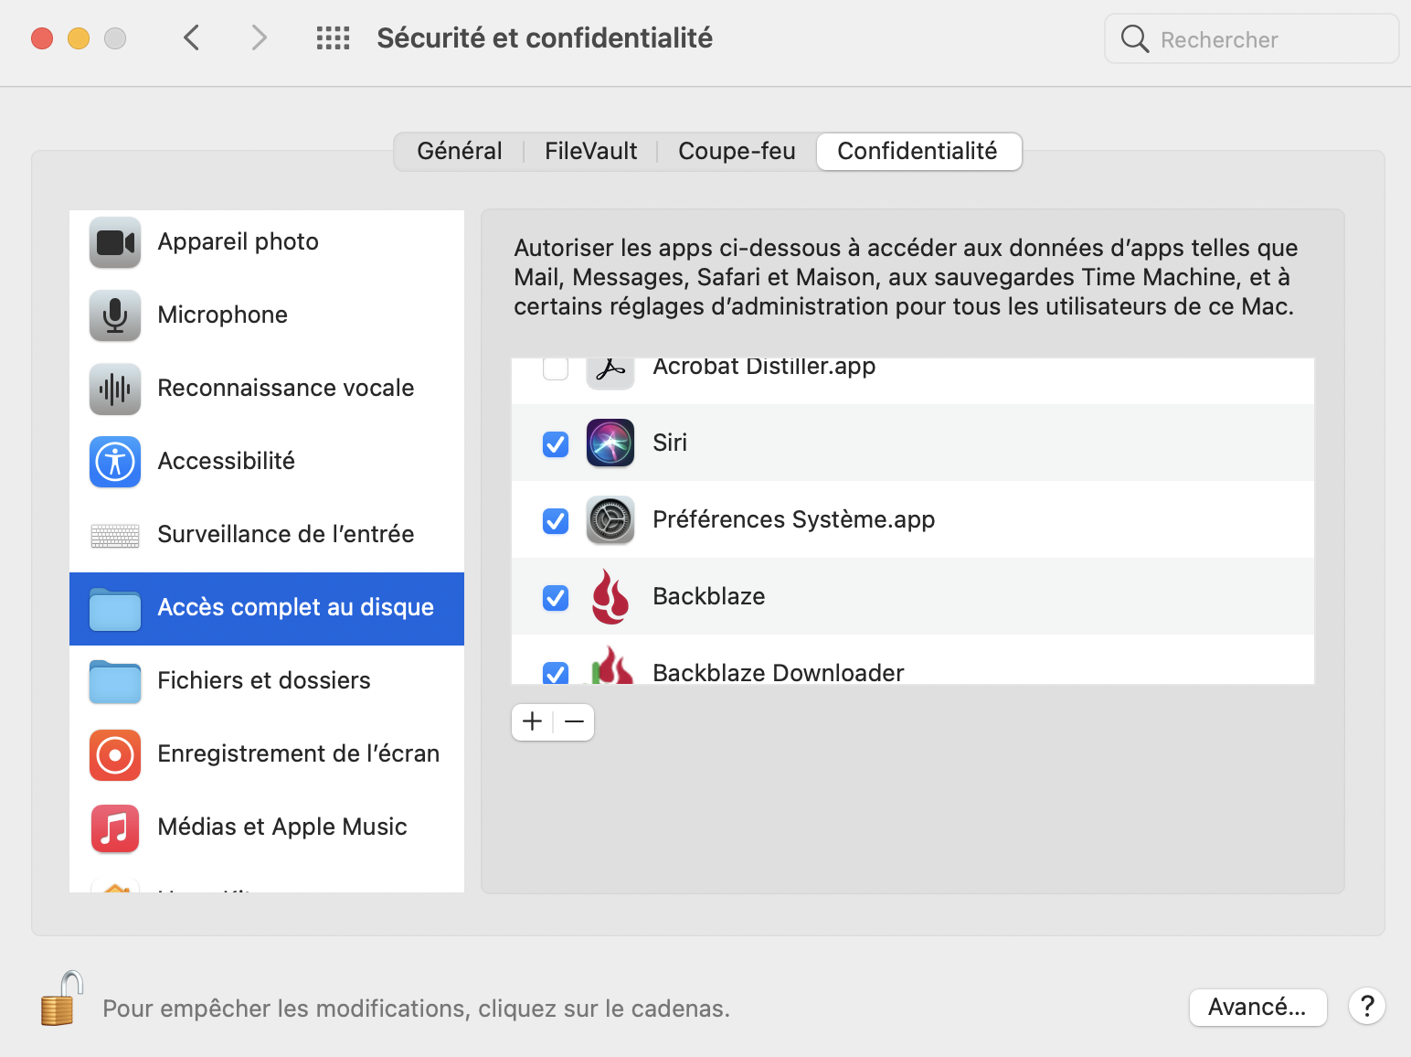
Task: Add an app with the plus button
Action: pos(533,722)
